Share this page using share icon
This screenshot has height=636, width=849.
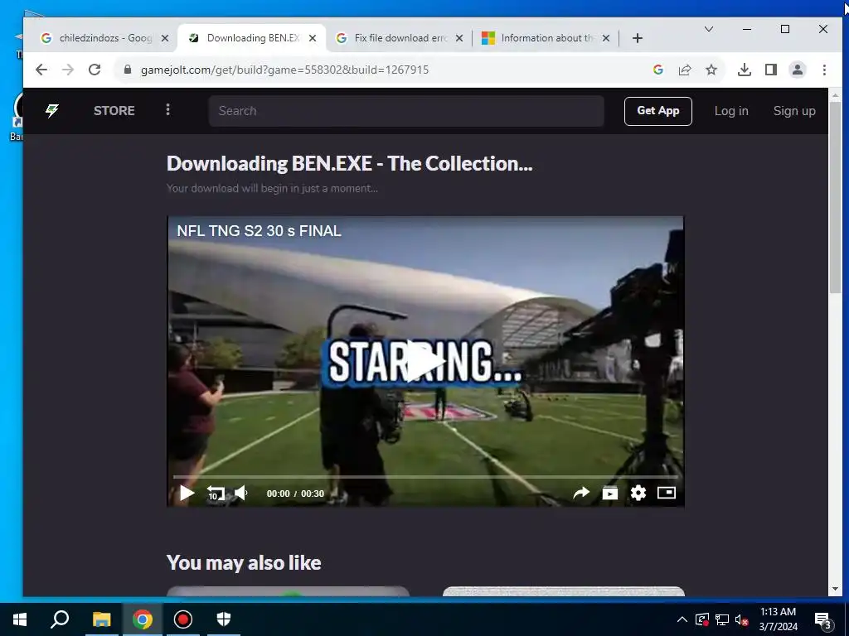coord(684,70)
